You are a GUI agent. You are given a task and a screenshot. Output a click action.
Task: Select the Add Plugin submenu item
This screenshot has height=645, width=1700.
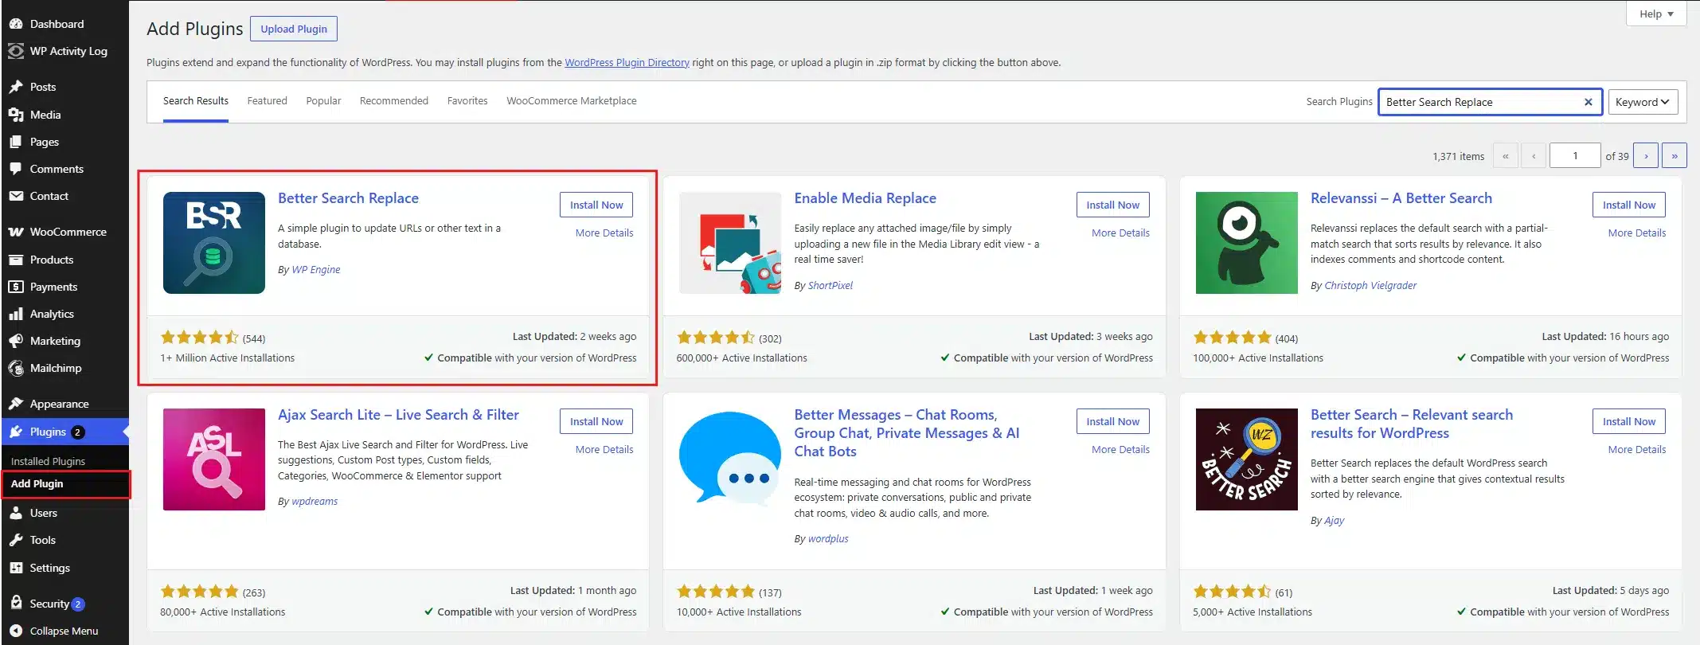37,483
